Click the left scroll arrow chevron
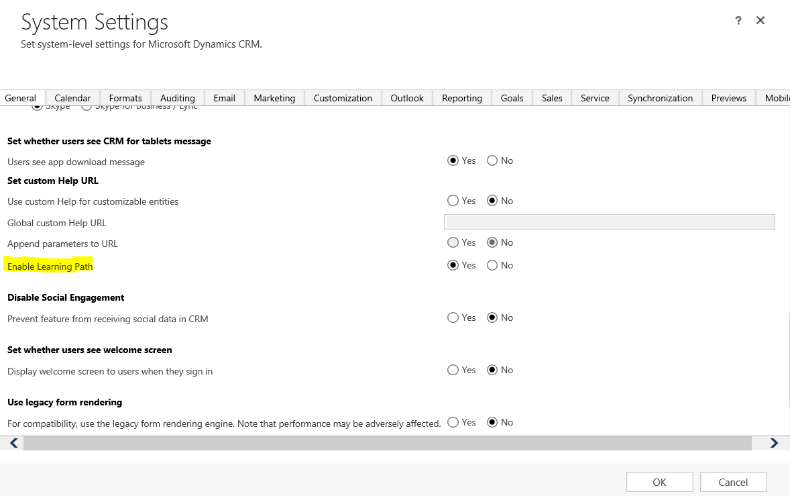This screenshot has height=496, width=790. coord(13,443)
